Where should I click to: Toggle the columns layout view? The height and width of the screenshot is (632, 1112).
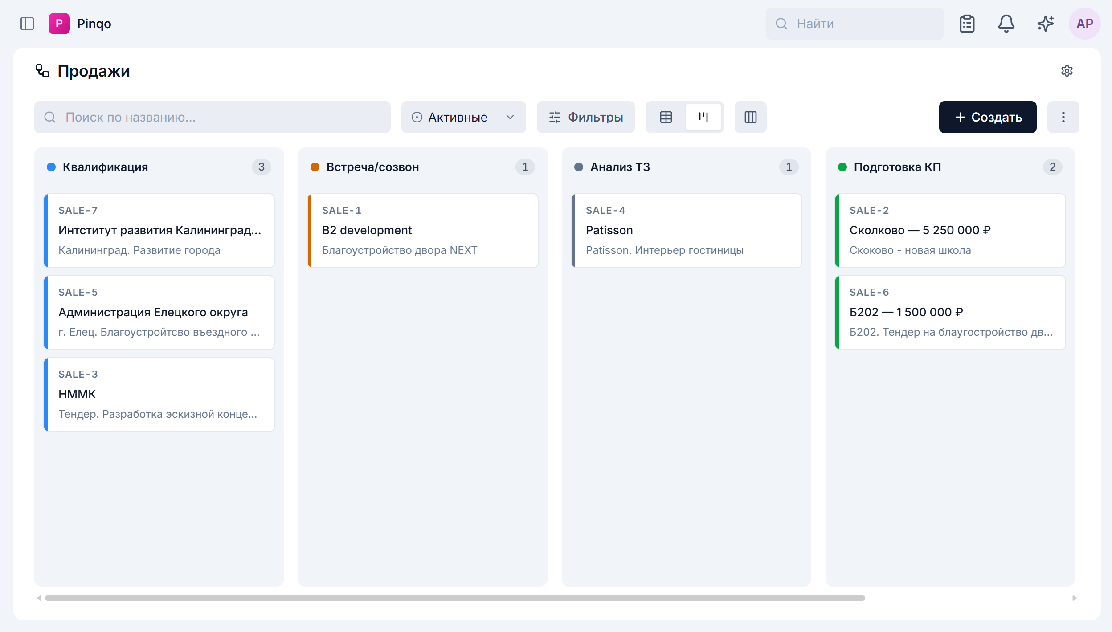(x=750, y=117)
